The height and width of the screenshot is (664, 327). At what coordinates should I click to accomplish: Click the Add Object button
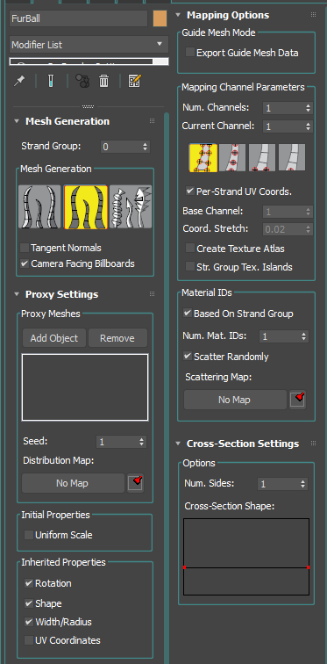54,338
